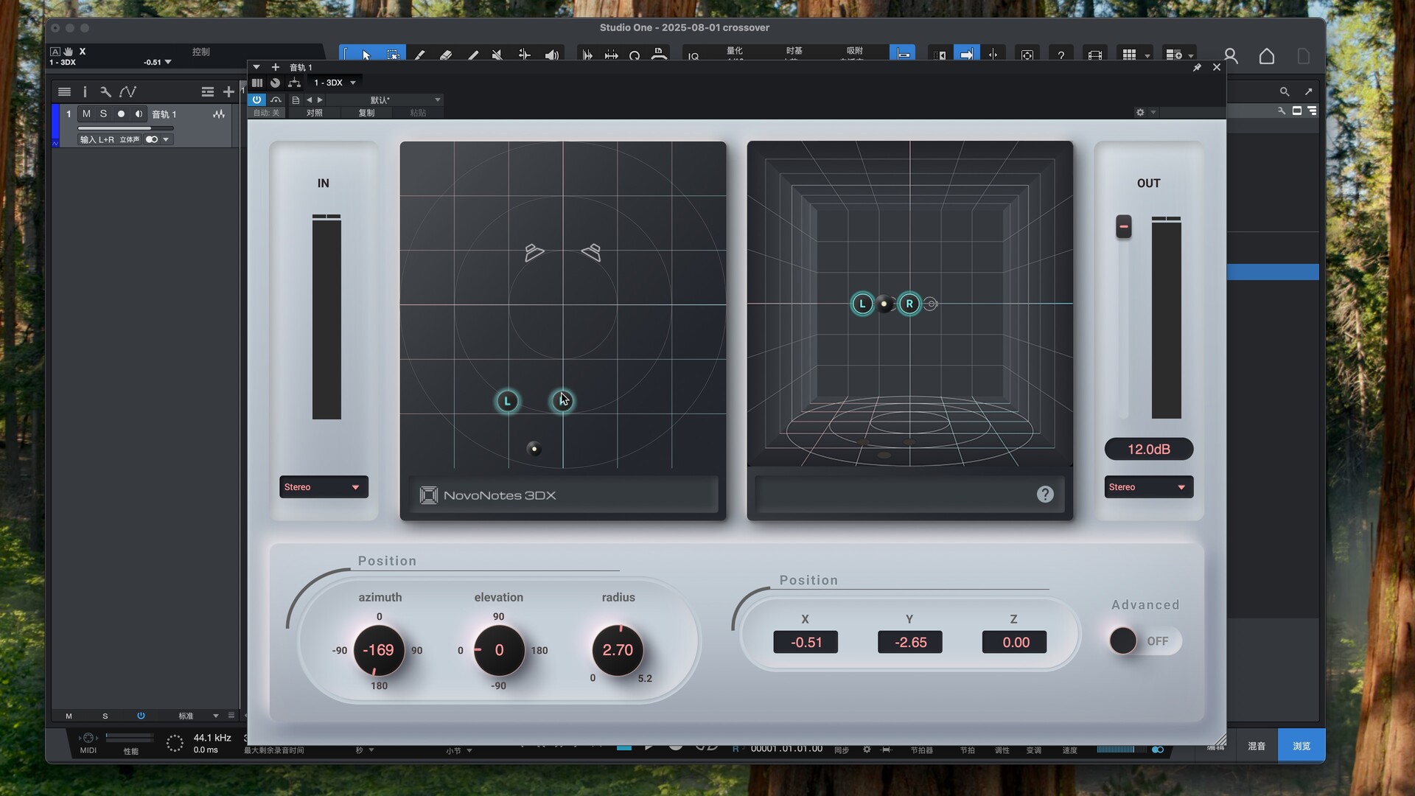Click the Z position field 0.00

pos(1015,642)
